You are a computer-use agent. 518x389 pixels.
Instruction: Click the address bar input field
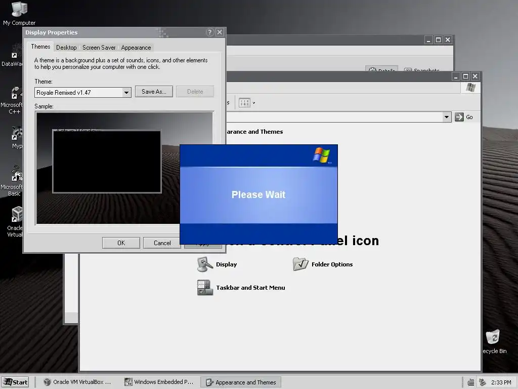pyautogui.click(x=335, y=117)
